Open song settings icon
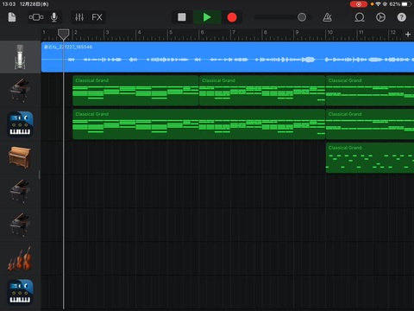Image resolution: width=414 pixels, height=311 pixels. (x=380, y=17)
